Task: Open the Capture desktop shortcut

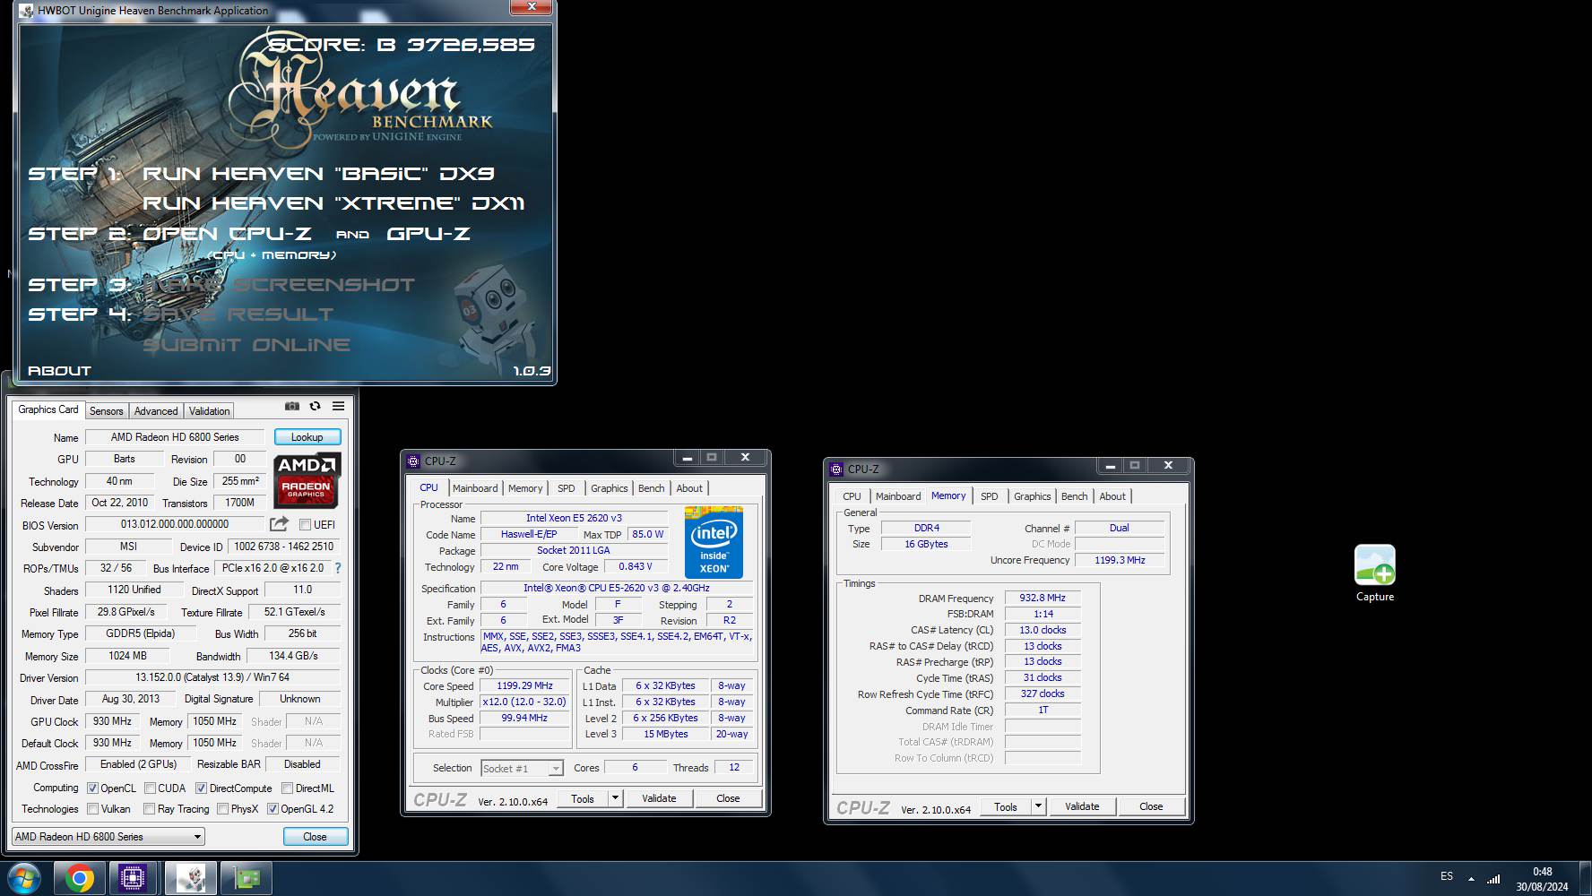Action: [x=1374, y=573]
